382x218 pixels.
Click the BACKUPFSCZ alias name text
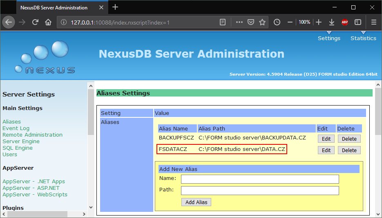click(176, 137)
